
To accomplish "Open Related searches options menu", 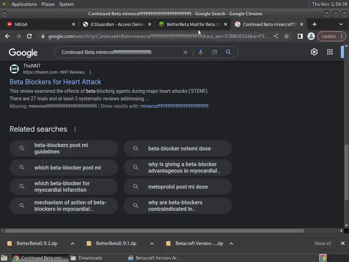I will click(75, 129).
